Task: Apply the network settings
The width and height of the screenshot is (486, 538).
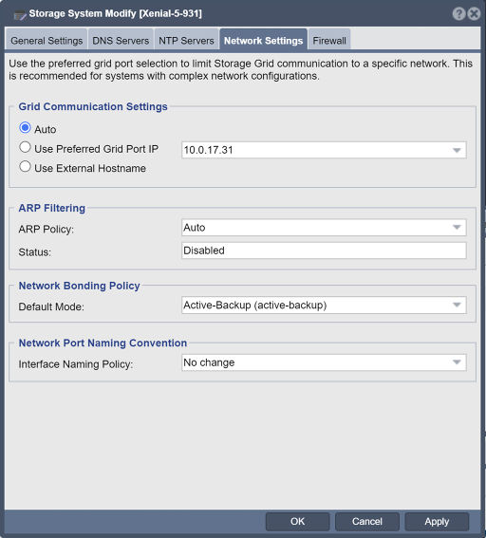Action: (437, 522)
